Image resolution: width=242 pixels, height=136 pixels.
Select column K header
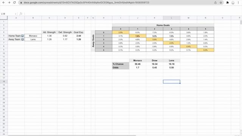tap(155, 18)
